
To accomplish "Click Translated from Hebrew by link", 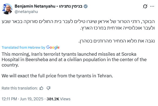I will (x=23, y=48).
